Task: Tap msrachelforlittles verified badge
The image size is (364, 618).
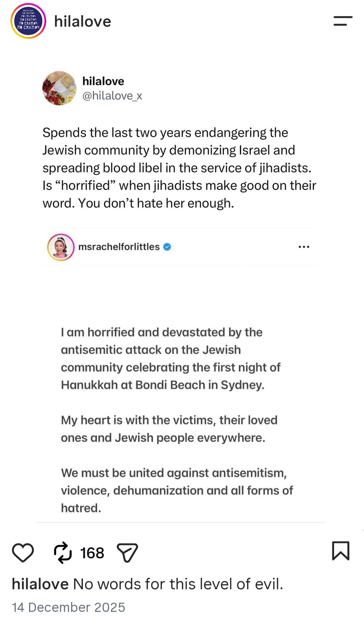Action: [x=167, y=247]
